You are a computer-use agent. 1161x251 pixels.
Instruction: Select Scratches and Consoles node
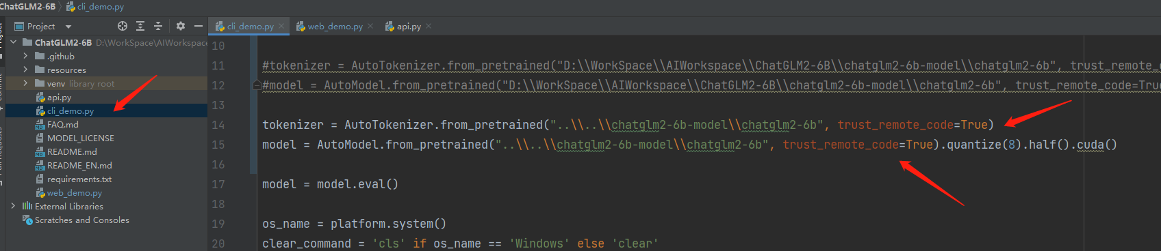point(82,220)
